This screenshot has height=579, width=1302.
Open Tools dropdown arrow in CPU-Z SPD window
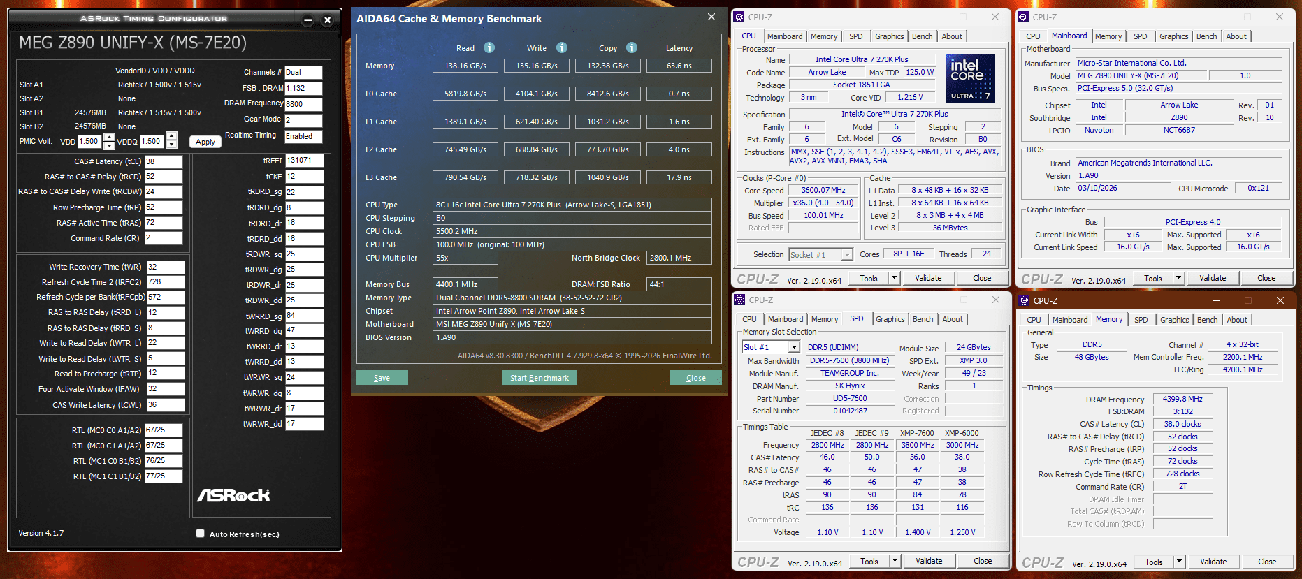[895, 561]
